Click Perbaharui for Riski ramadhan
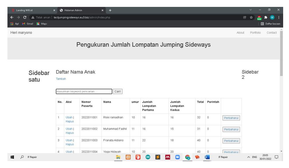Image resolution: width=289 pixels, height=168 pixels. (x=231, y=118)
